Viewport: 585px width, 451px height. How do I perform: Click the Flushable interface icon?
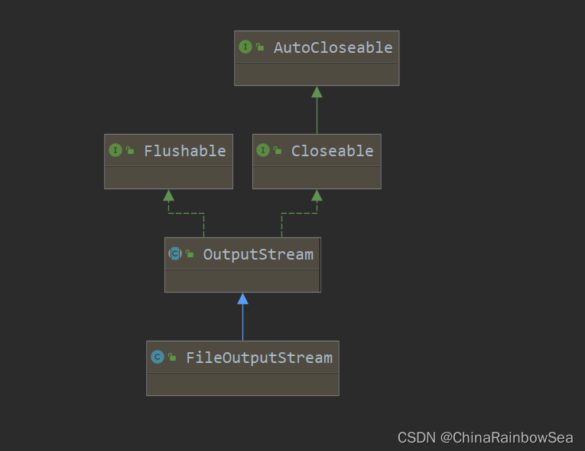point(115,151)
